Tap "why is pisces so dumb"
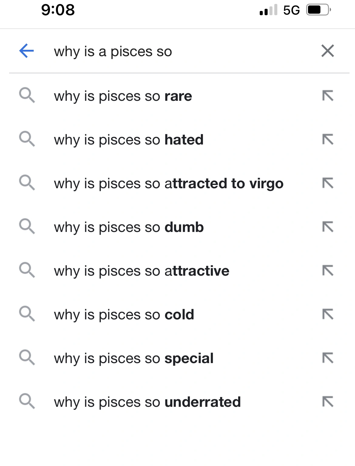The image size is (355, 466). click(129, 227)
